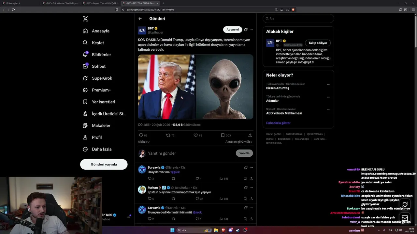The width and height of the screenshot is (417, 234).
Task: Switch to Anasayfa / X browser tab
Action: pyautogui.click(x=20, y=3)
